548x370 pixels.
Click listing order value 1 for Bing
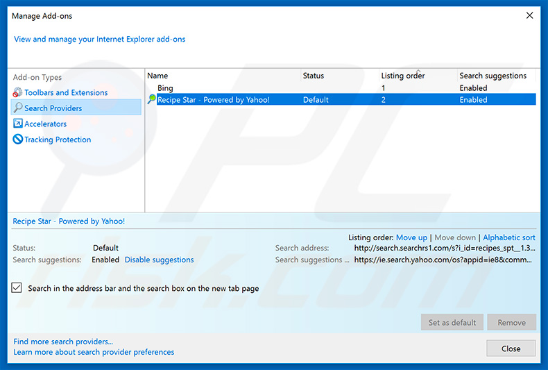384,88
